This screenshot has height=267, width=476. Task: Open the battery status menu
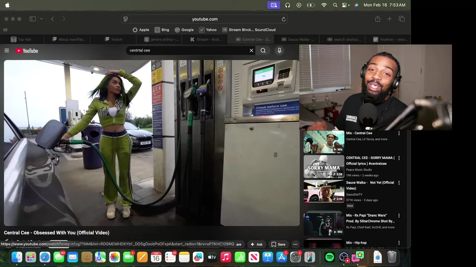[311, 5]
